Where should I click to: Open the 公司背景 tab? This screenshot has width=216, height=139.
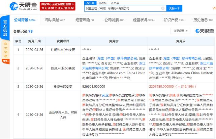(25, 20)
